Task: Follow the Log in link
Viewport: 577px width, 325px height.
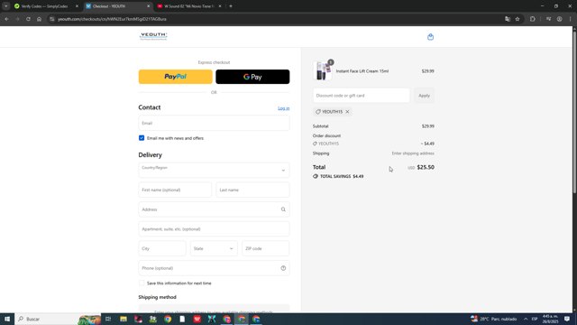Action: click(283, 108)
